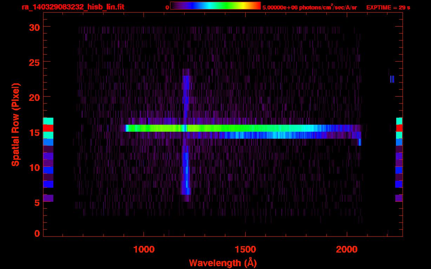Select the red swatch in the right side column
Viewport: 431px width, 269px height.
(399, 128)
